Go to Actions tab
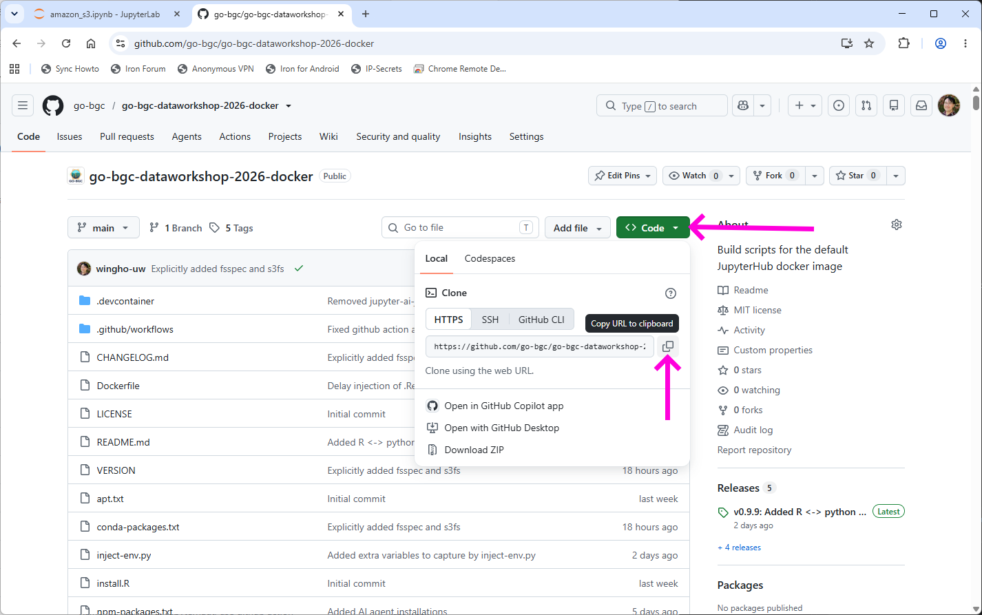This screenshot has height=615, width=982. coord(235,136)
